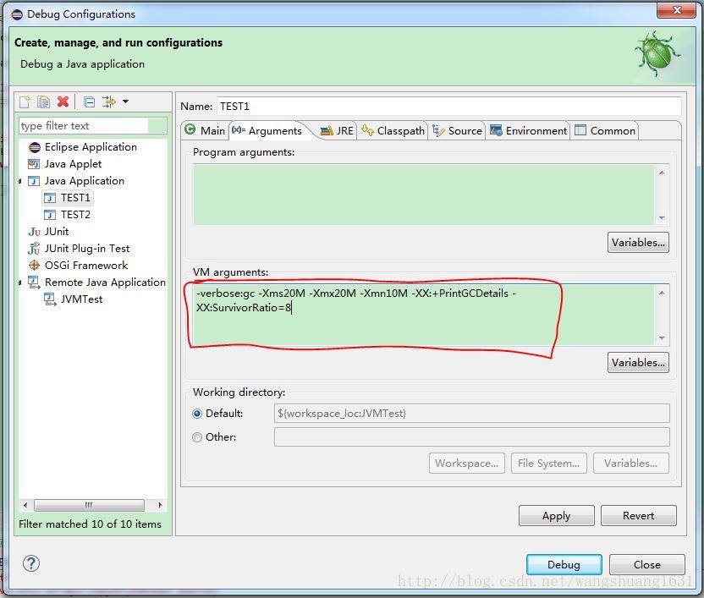Collapse the Java Application node
The image size is (704, 598).
click(20, 181)
